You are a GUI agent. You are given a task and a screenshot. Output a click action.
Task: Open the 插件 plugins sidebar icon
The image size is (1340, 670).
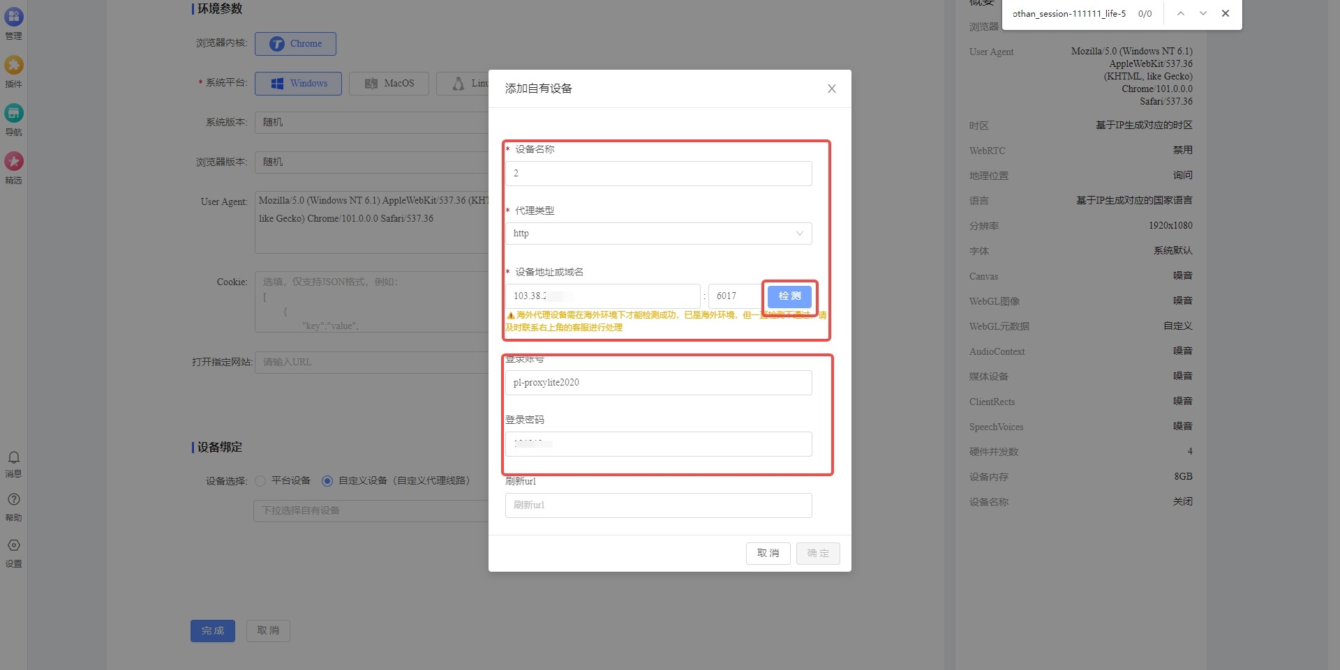click(14, 66)
